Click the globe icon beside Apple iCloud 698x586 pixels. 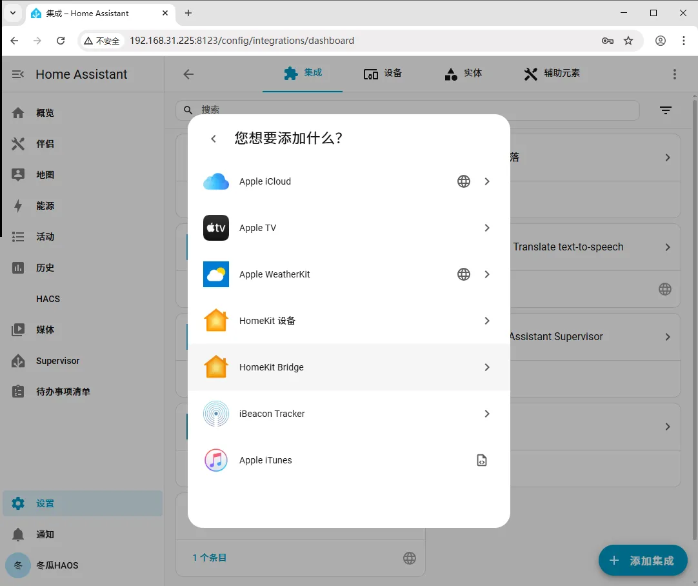click(463, 182)
